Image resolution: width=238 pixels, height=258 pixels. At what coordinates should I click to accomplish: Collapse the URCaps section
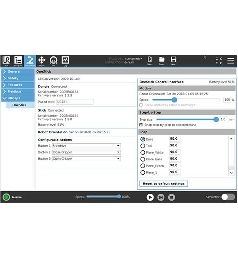pyautogui.click(x=18, y=98)
